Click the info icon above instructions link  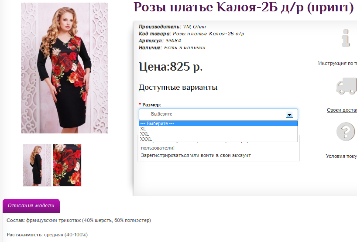[x=346, y=38]
